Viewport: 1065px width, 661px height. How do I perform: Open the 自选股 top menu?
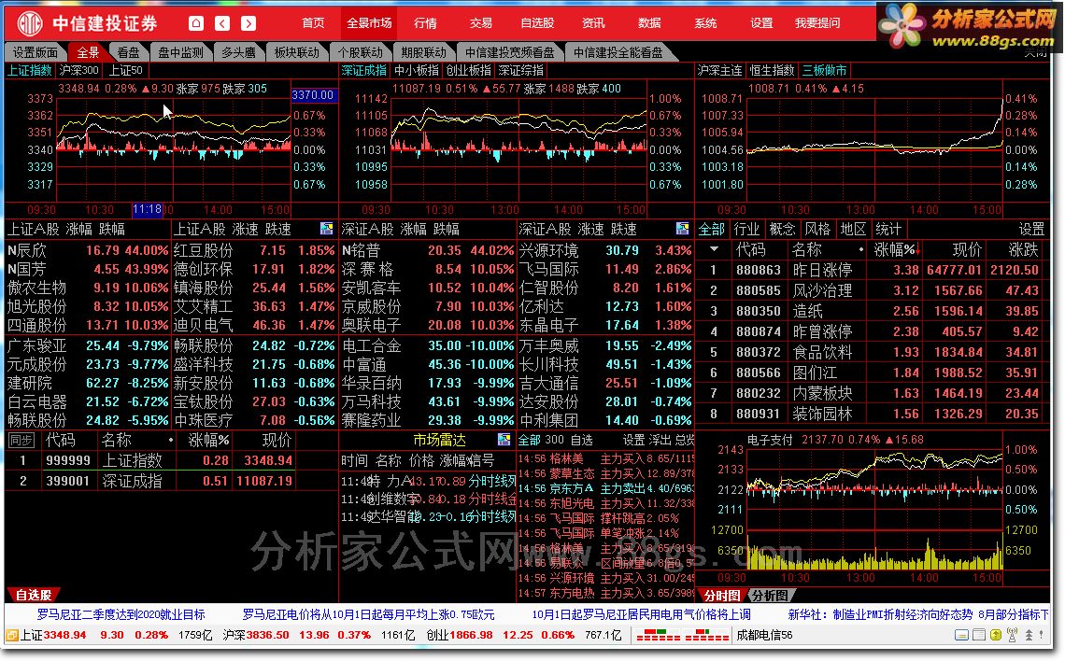click(x=537, y=23)
